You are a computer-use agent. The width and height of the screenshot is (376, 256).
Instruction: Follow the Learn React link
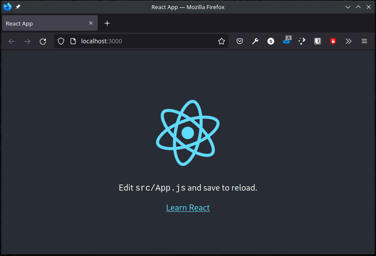[188, 208]
